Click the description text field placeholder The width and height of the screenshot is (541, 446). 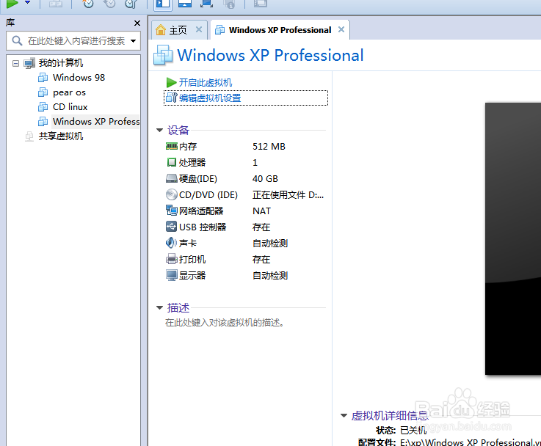click(x=225, y=323)
